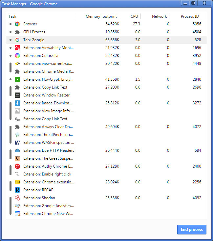Select the Tab: Google row label
This screenshot has width=213, height=241.
pyautogui.click(x=34, y=40)
